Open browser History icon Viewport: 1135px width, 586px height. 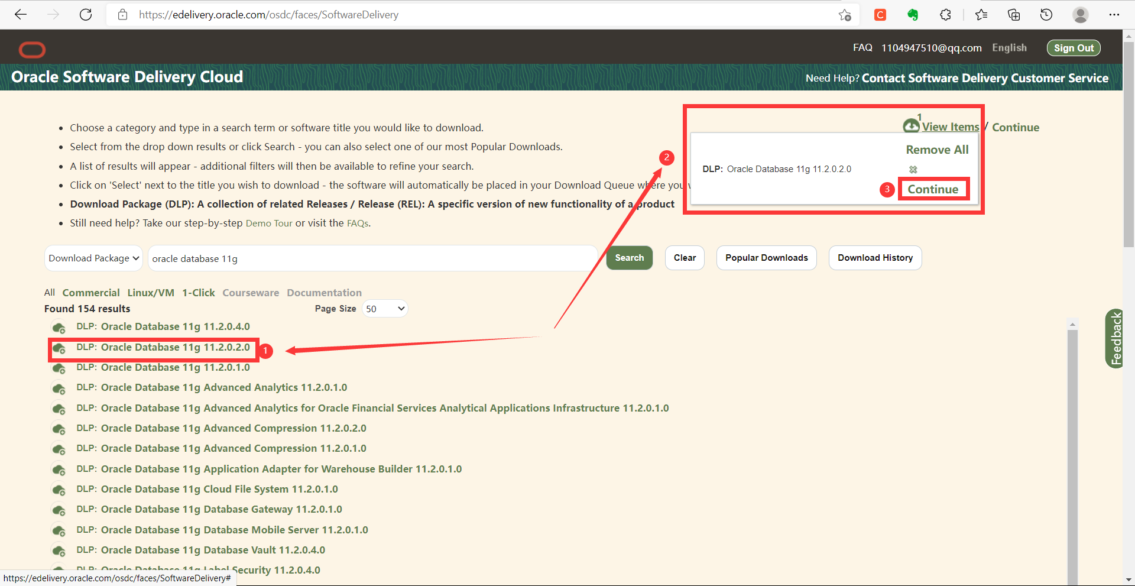pos(1046,15)
